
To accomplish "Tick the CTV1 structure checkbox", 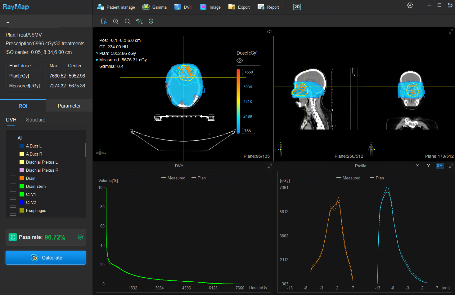I will 13,194.
